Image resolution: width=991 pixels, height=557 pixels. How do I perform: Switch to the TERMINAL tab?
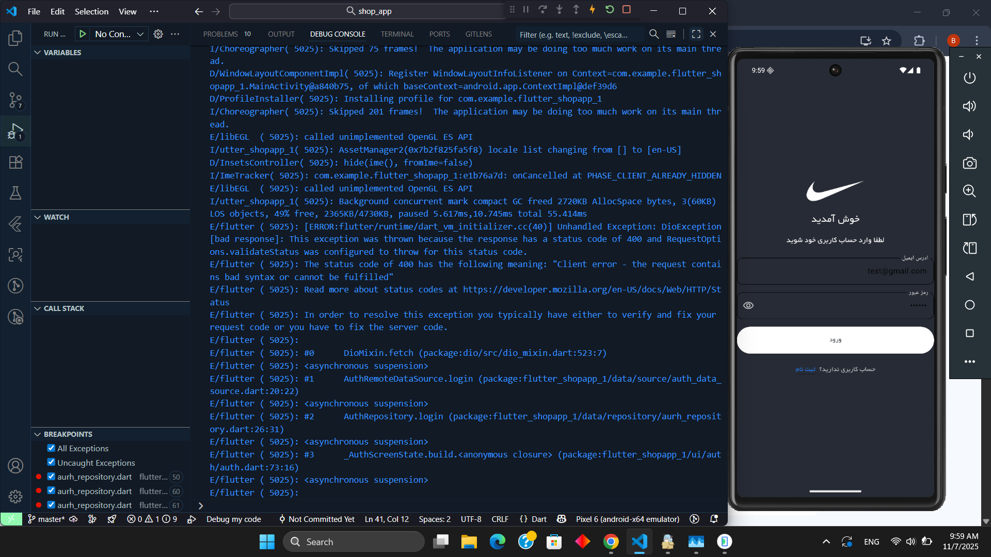click(x=397, y=34)
